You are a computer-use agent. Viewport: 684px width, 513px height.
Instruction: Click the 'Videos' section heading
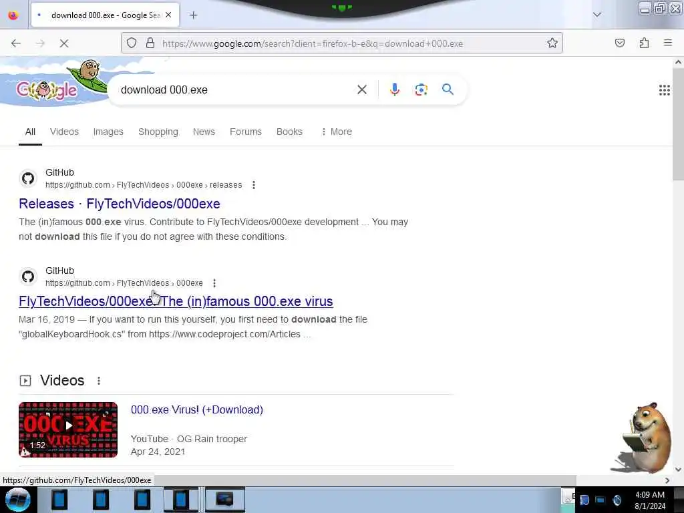pos(62,380)
